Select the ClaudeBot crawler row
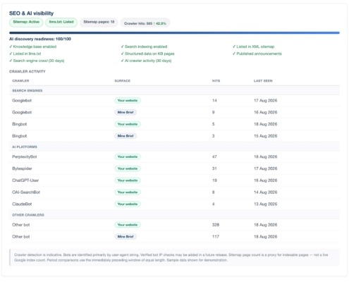The height and width of the screenshot is (282, 349). point(174,204)
